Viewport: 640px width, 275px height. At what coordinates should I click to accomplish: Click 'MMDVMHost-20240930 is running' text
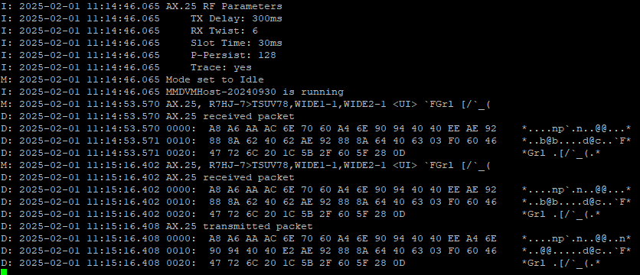pyautogui.click(x=255, y=92)
